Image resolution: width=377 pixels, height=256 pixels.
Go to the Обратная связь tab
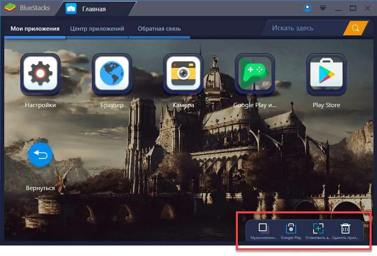[159, 29]
